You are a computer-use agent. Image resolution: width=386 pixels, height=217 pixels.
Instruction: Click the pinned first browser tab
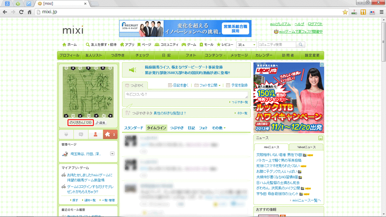pyautogui.click(x=7, y=4)
